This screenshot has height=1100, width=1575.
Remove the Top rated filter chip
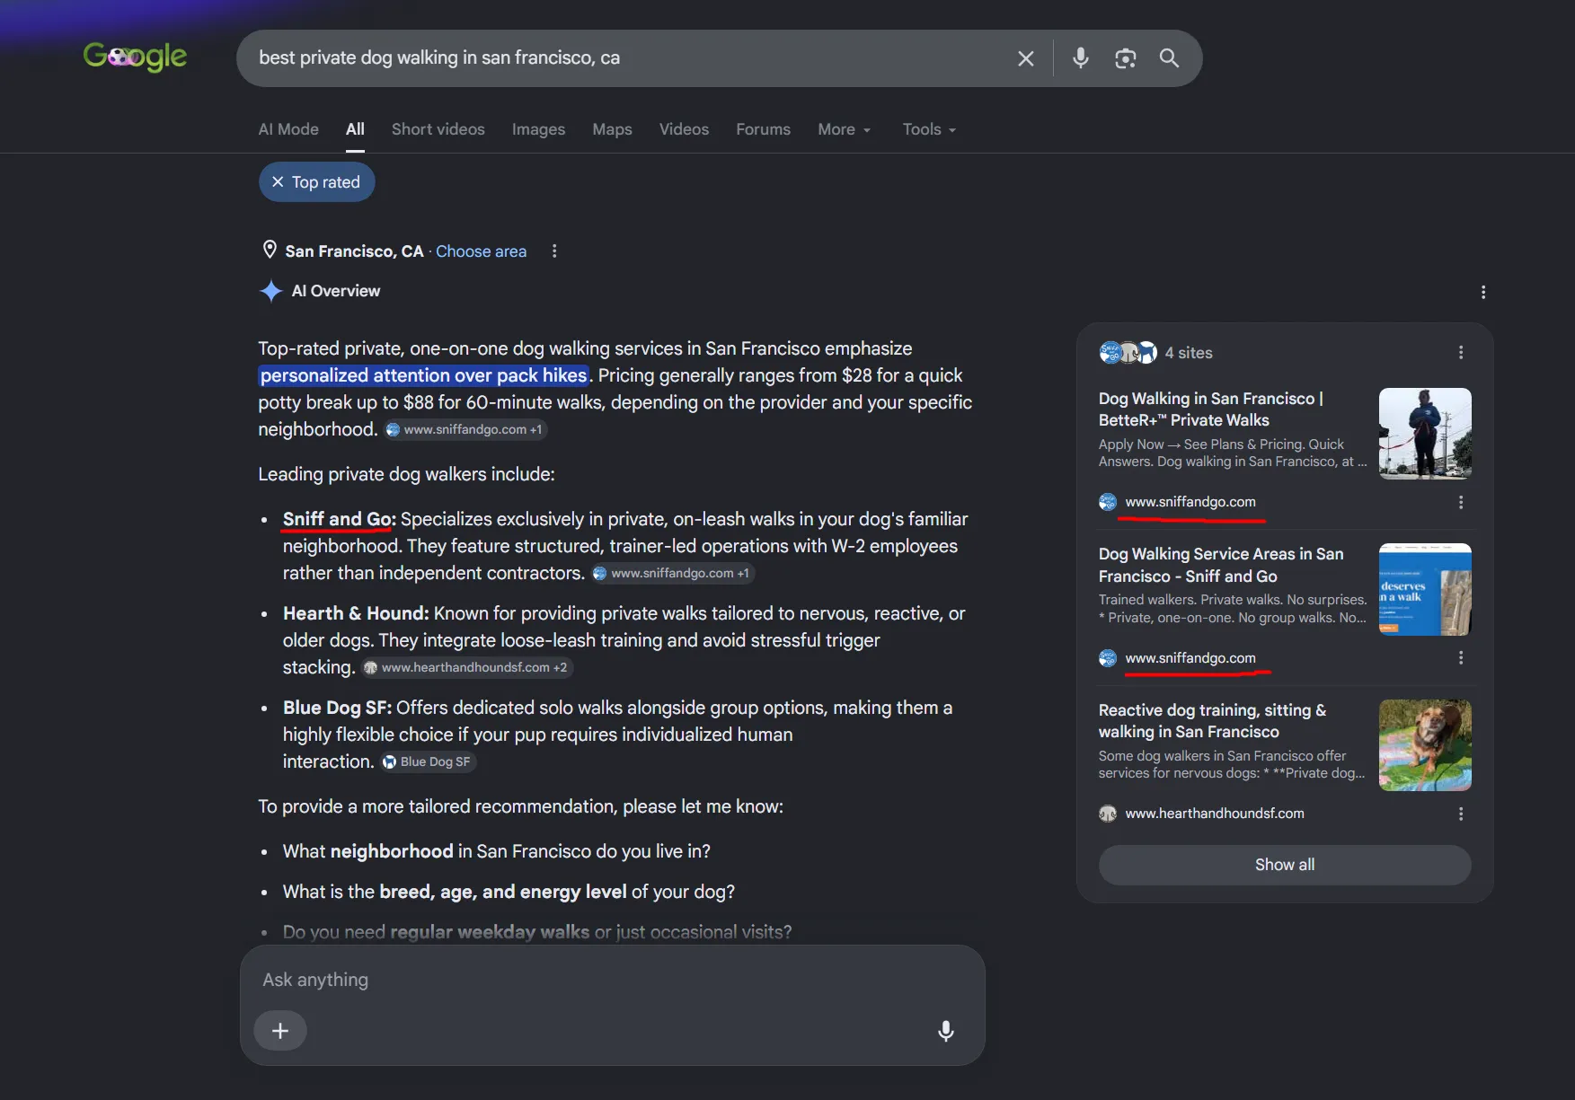pos(316,182)
